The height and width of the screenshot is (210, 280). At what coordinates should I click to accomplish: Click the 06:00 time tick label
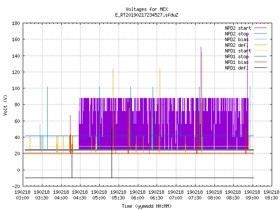point(137,198)
